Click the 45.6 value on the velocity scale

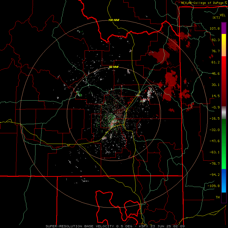click(216, 73)
